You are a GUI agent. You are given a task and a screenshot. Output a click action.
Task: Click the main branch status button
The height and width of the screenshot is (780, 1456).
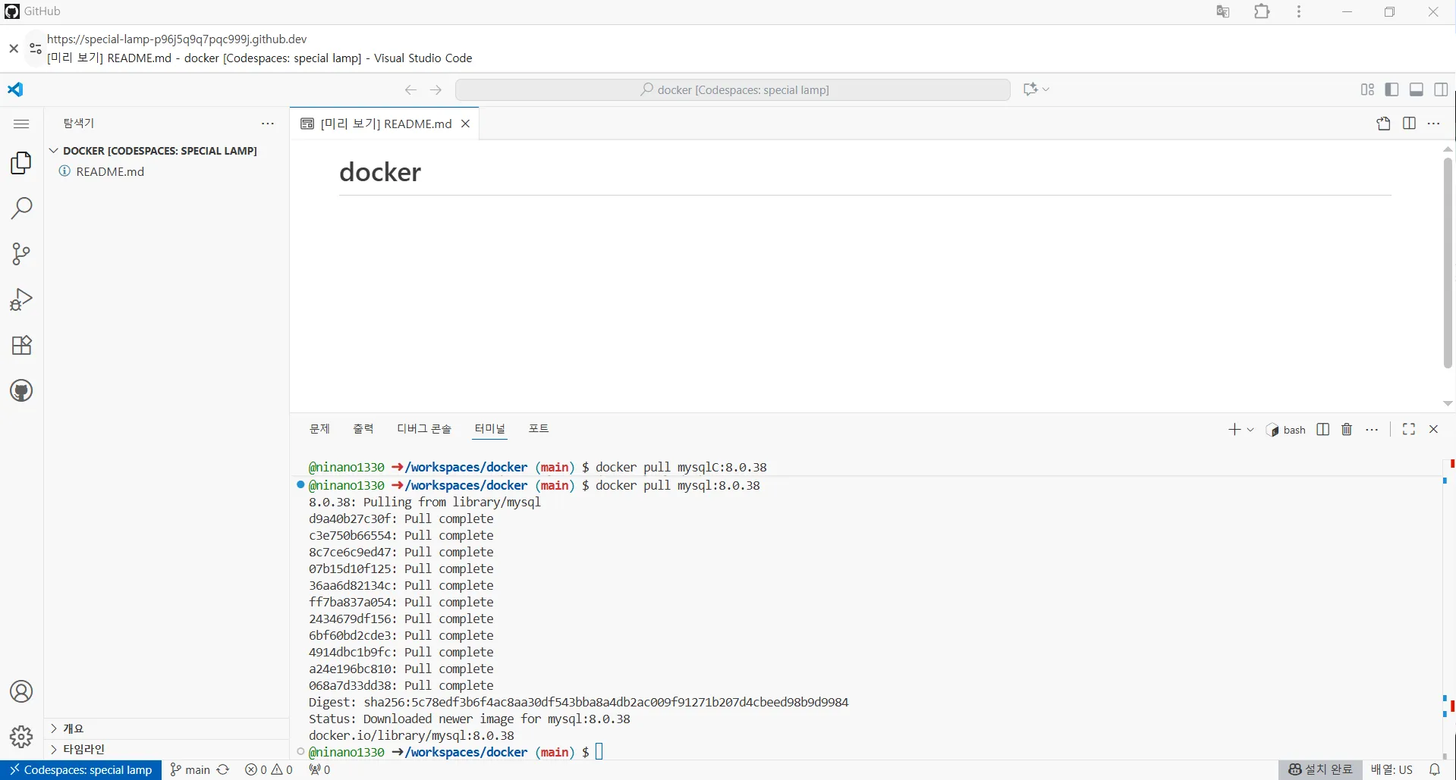coord(190,770)
